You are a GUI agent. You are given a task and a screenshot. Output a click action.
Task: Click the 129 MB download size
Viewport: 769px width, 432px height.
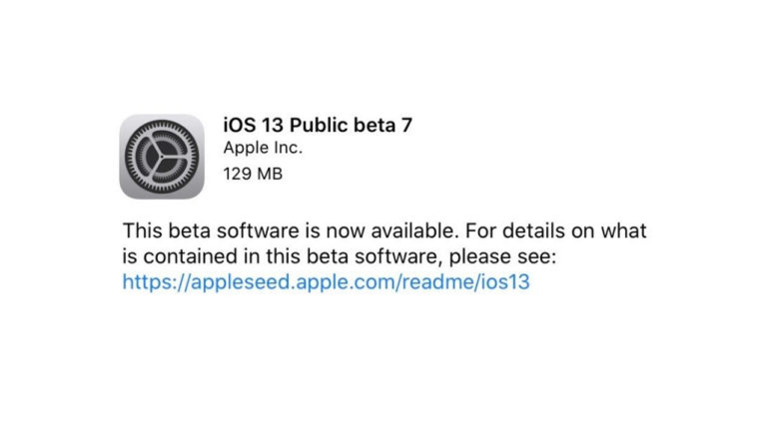point(254,174)
